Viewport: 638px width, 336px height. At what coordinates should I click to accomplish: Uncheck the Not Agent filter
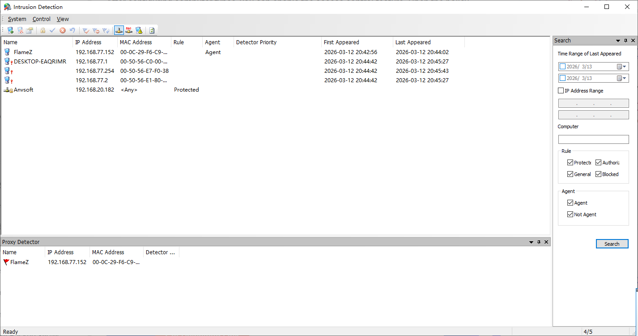coord(570,214)
